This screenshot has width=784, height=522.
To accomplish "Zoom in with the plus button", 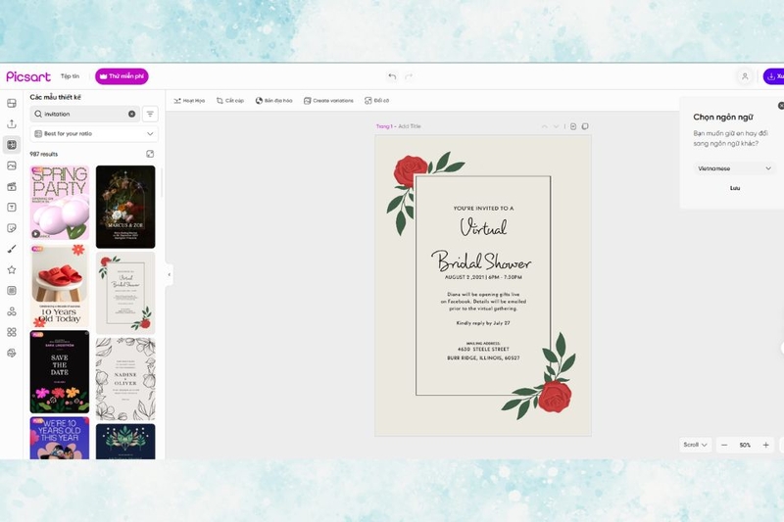I will coord(765,445).
